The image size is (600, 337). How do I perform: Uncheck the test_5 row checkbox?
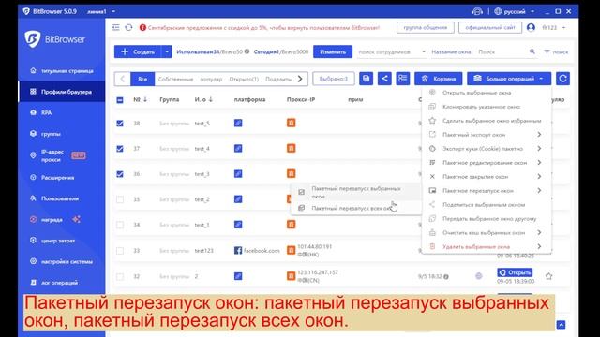click(x=120, y=123)
